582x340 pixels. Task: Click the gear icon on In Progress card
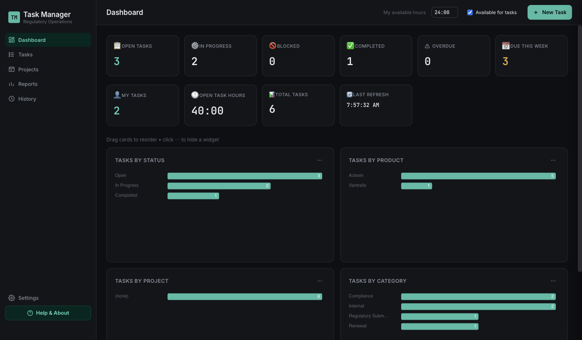tap(195, 46)
